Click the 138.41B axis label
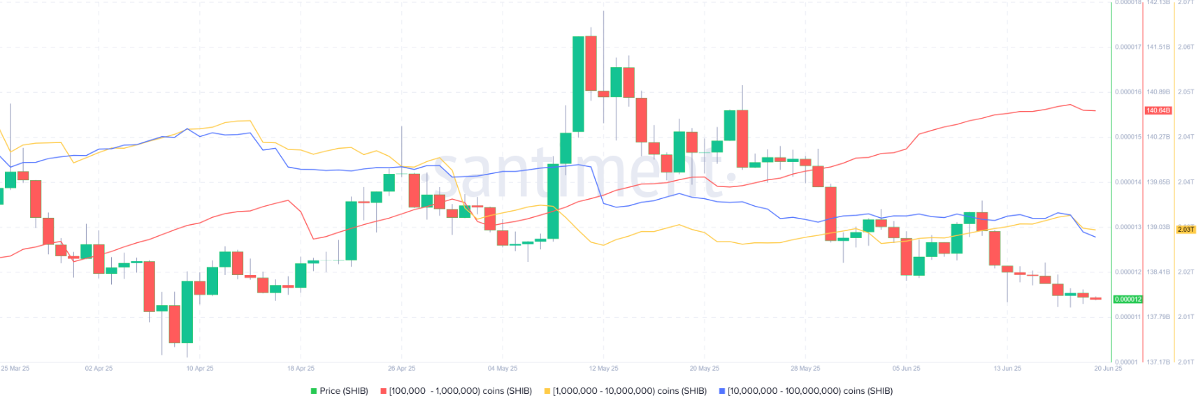Viewport: 1203px width, 405px height. [x=1158, y=272]
